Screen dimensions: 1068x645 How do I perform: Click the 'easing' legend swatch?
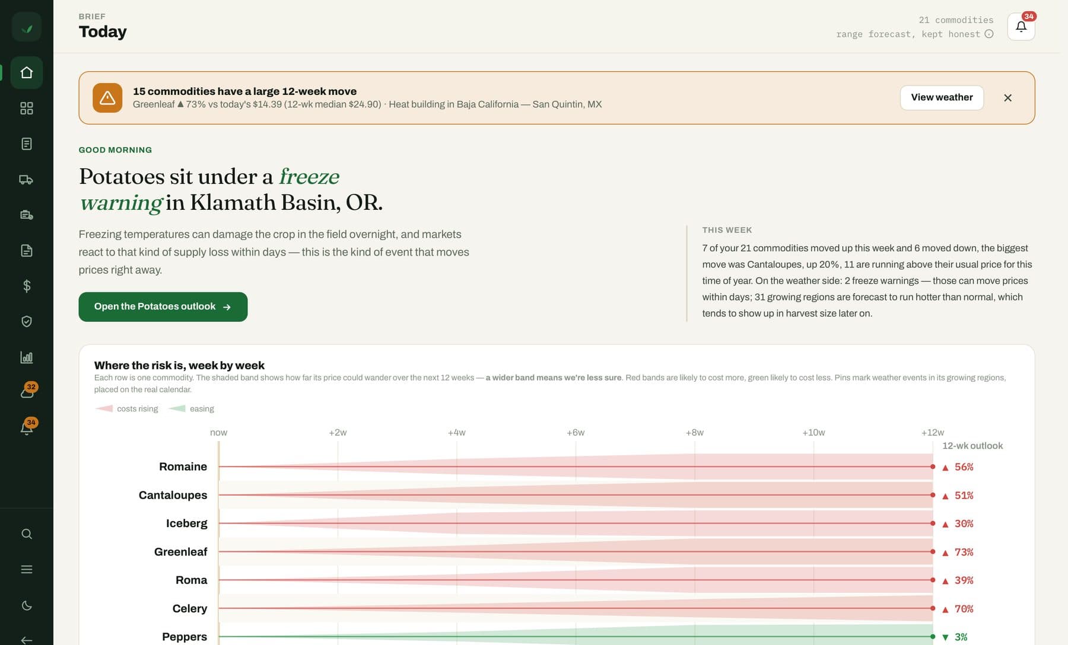tap(177, 408)
